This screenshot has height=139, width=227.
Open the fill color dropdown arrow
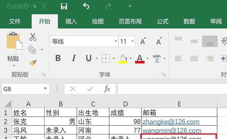[130, 58]
